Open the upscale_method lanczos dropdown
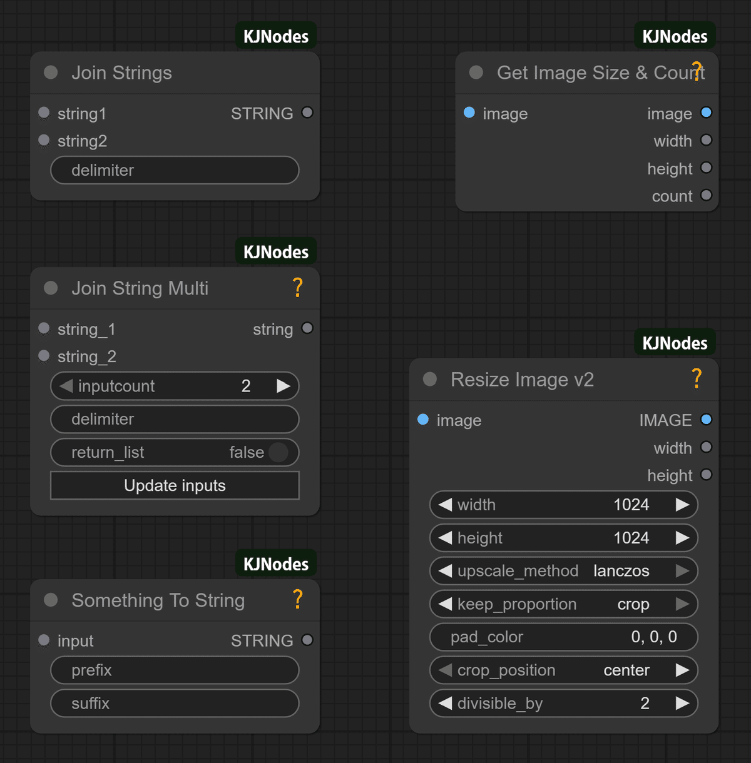Screen dimensions: 751x763 (563, 571)
